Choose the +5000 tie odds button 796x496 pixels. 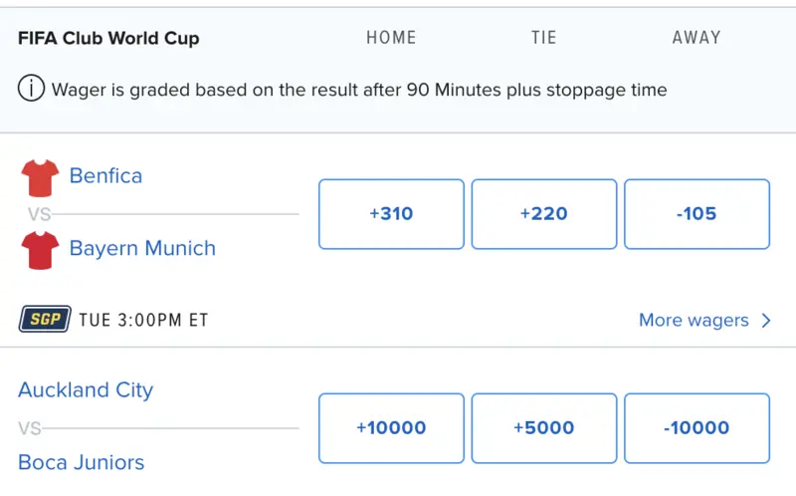[544, 428]
